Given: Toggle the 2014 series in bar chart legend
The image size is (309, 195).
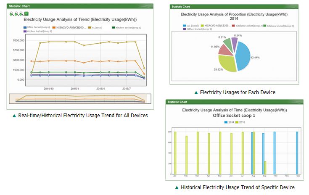Looking at the screenshot, I should (x=229, y=122).
